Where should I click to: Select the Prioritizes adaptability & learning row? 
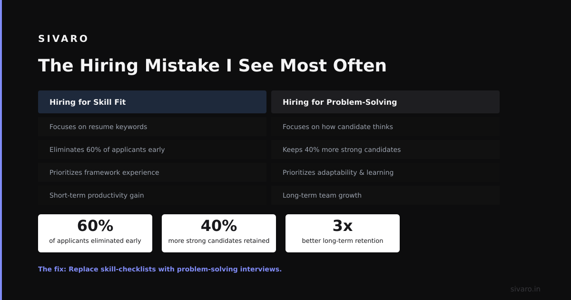385,172
